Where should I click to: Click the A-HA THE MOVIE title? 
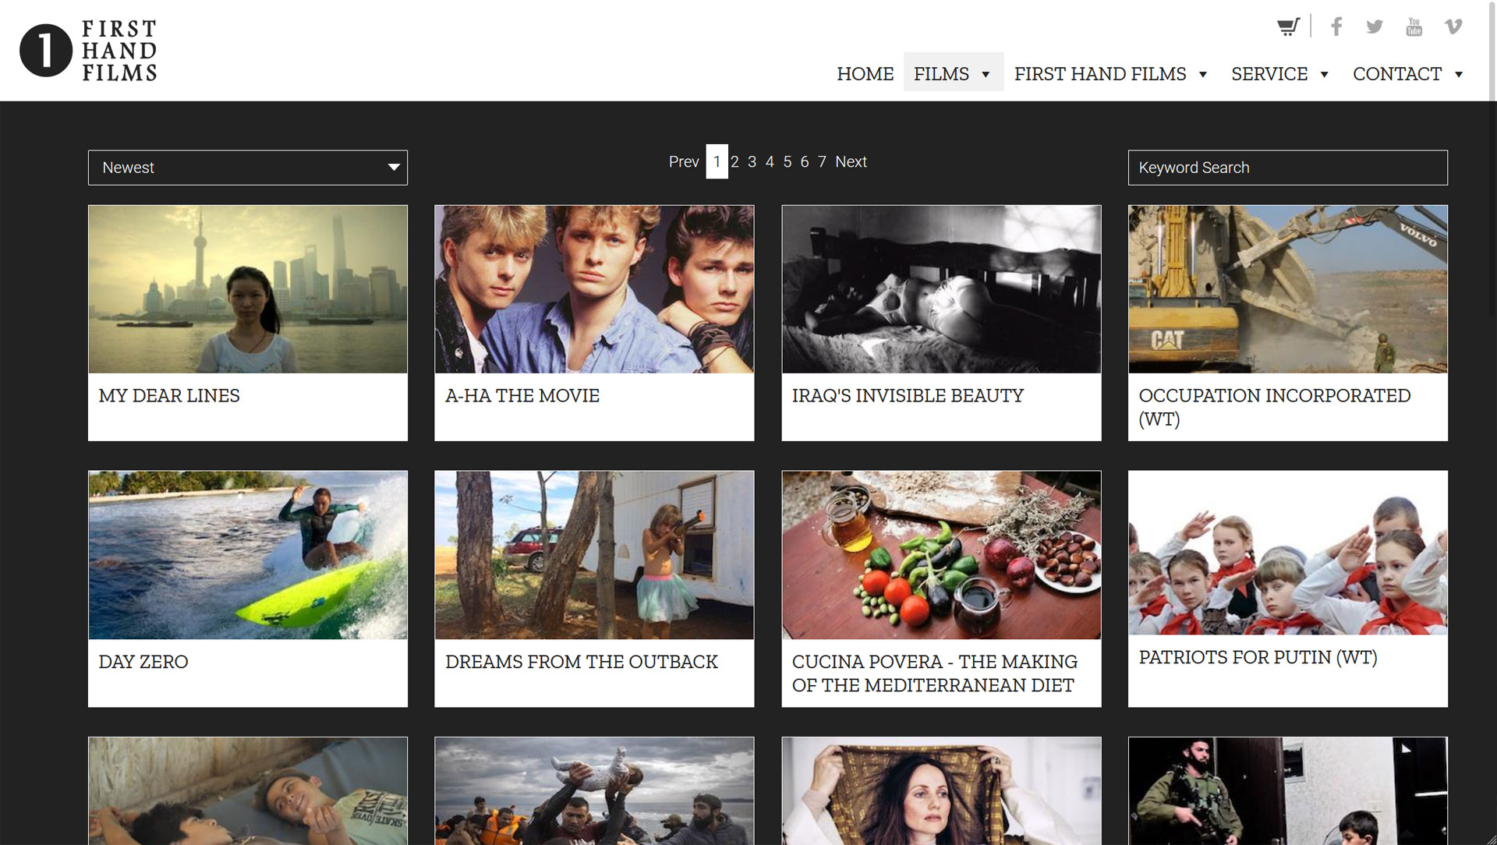pyautogui.click(x=522, y=396)
